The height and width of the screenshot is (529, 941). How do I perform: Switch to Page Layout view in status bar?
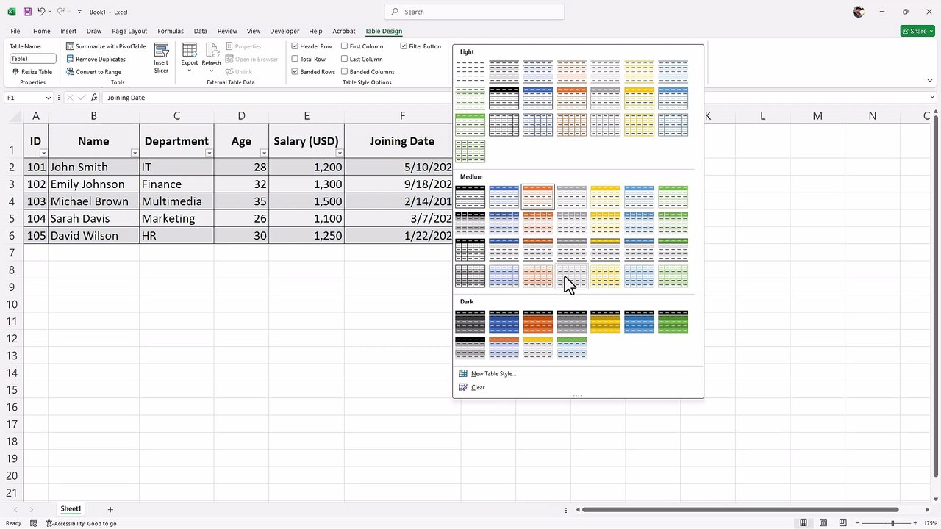[x=823, y=523]
